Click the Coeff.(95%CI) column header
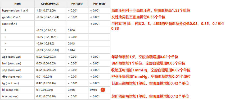229x100 pixels. (x=50, y=4)
